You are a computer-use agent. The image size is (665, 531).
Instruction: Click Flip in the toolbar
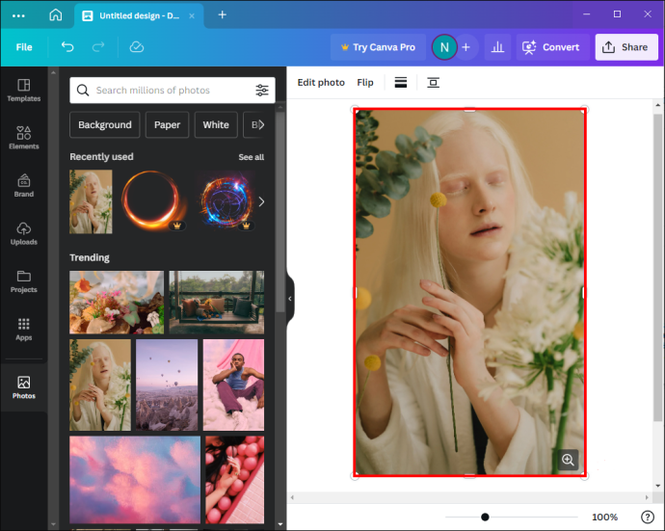pos(365,82)
